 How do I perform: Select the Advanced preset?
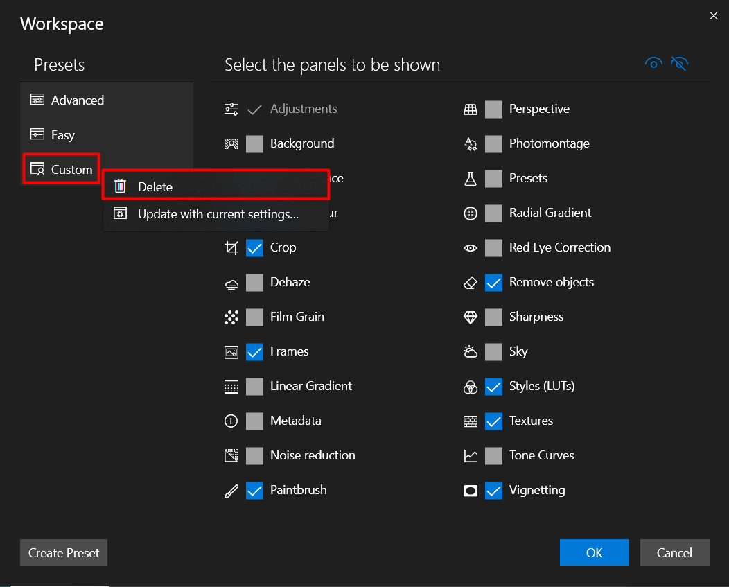107,100
